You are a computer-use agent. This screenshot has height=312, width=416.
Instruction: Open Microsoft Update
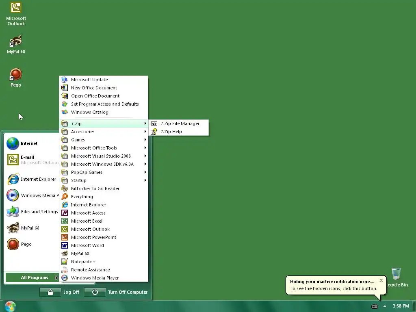coord(104,80)
